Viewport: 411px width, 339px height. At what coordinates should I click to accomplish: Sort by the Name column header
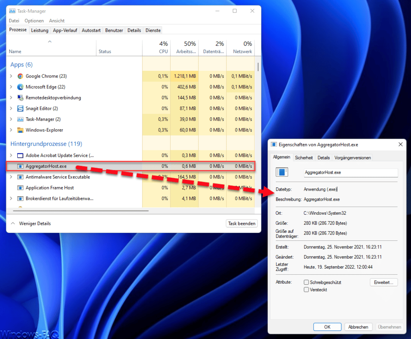pyautogui.click(x=51, y=47)
